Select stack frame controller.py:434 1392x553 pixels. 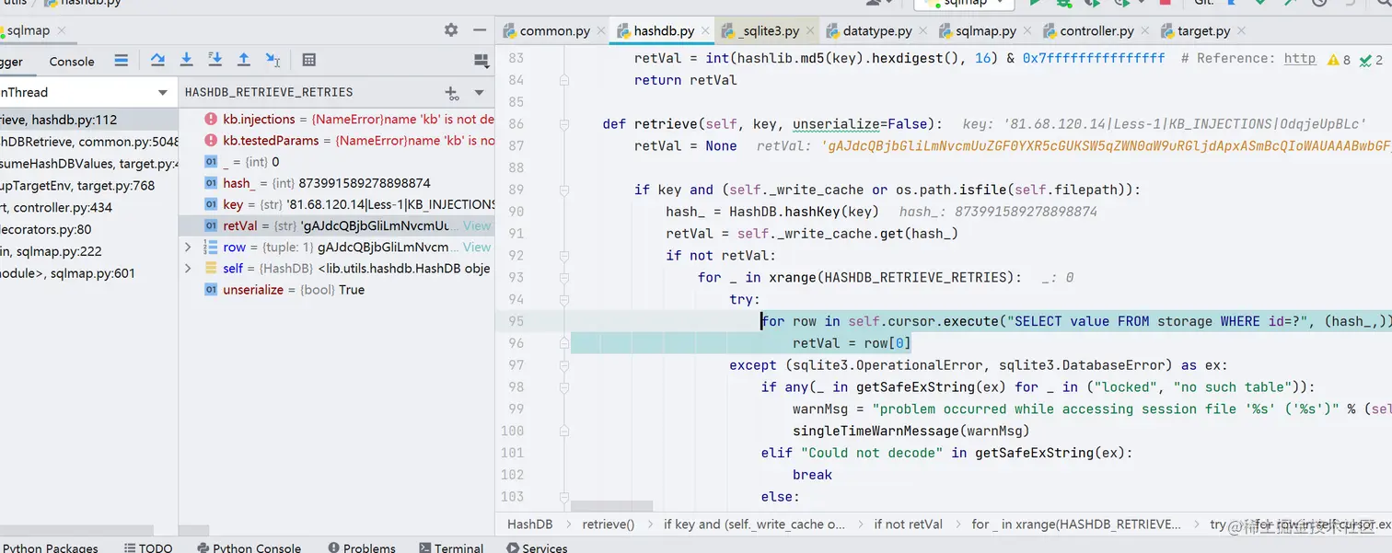[x=89, y=207]
